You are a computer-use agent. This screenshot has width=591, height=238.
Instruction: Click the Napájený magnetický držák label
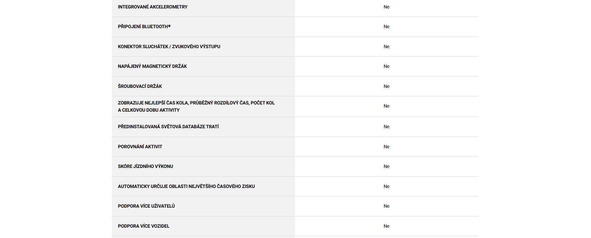click(x=152, y=66)
